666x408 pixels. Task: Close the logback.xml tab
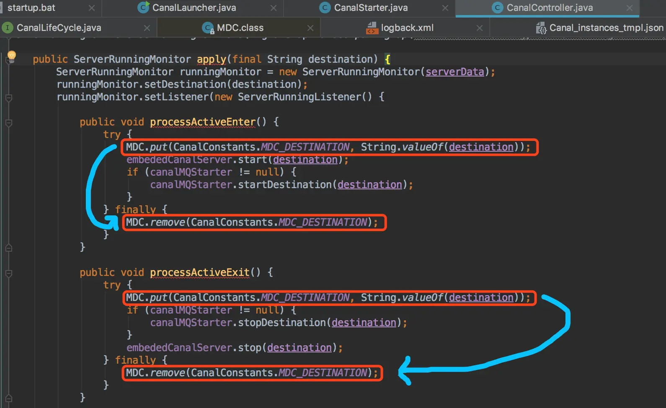(480, 28)
